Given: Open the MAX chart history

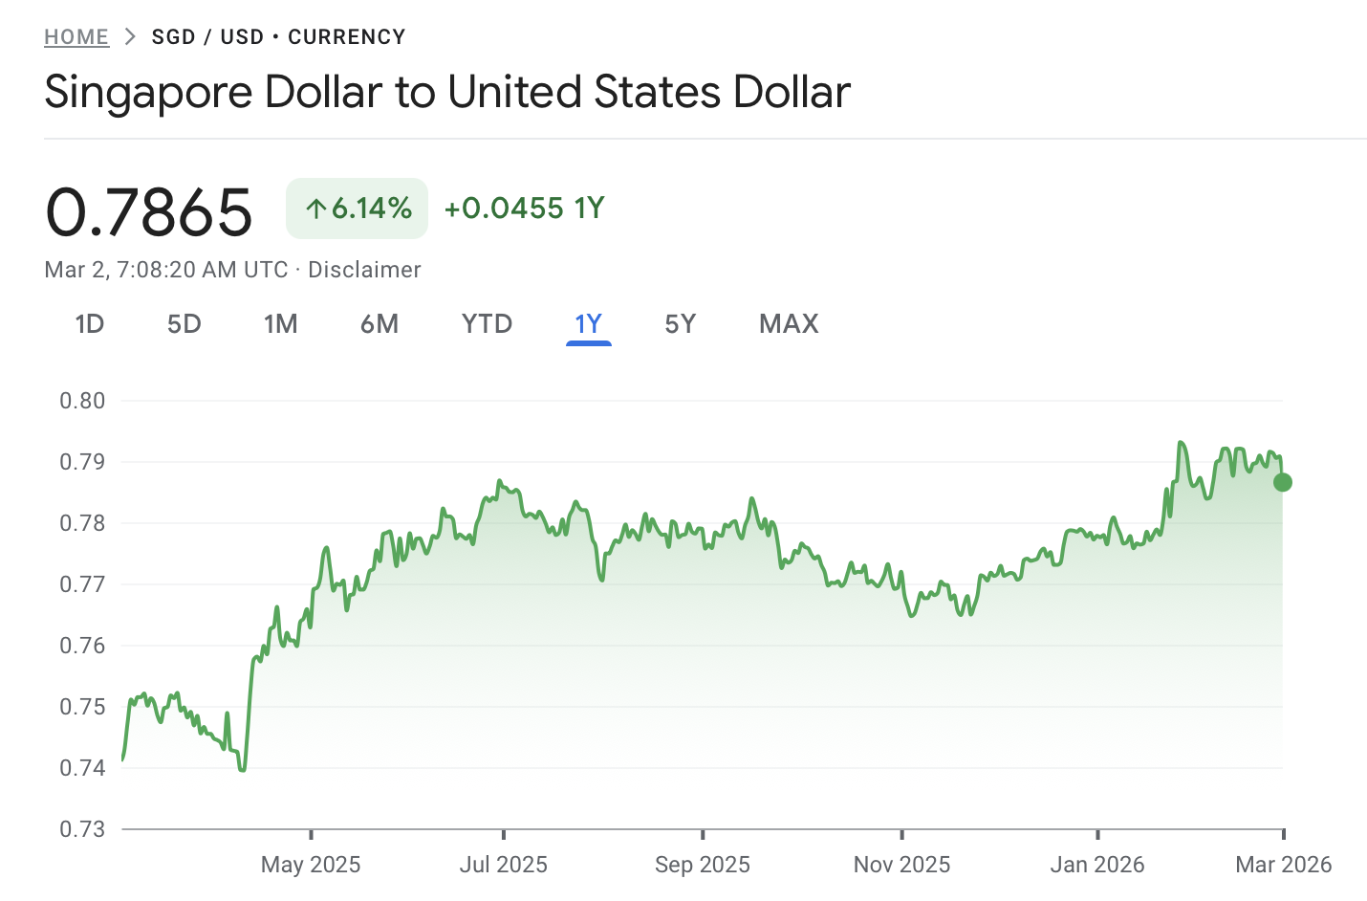Looking at the screenshot, I should tap(788, 324).
